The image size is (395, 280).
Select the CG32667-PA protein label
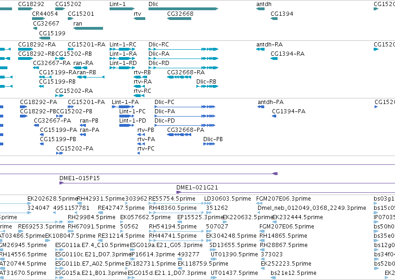52,121
